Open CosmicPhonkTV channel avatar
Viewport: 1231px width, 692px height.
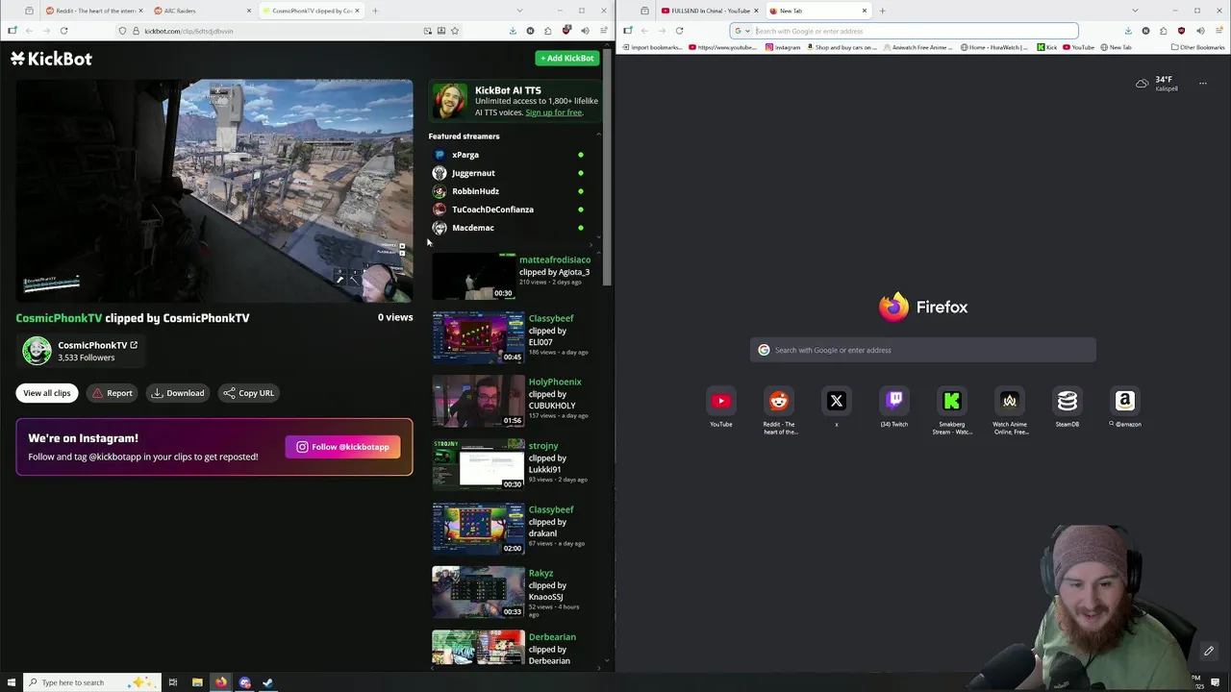pos(37,351)
